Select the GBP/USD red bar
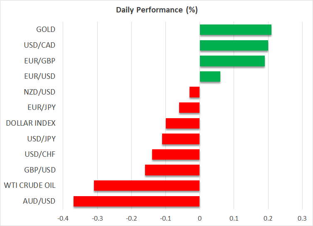This screenshot has height=226, width=313. (x=173, y=170)
